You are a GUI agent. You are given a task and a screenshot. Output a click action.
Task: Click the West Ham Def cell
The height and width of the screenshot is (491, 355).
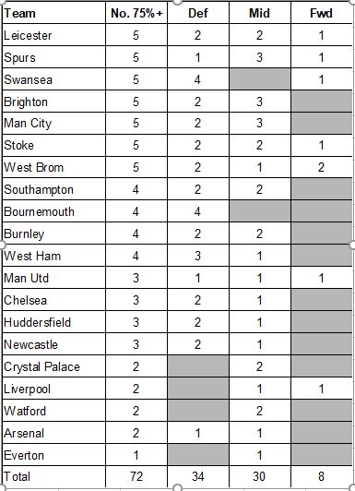tap(198, 256)
